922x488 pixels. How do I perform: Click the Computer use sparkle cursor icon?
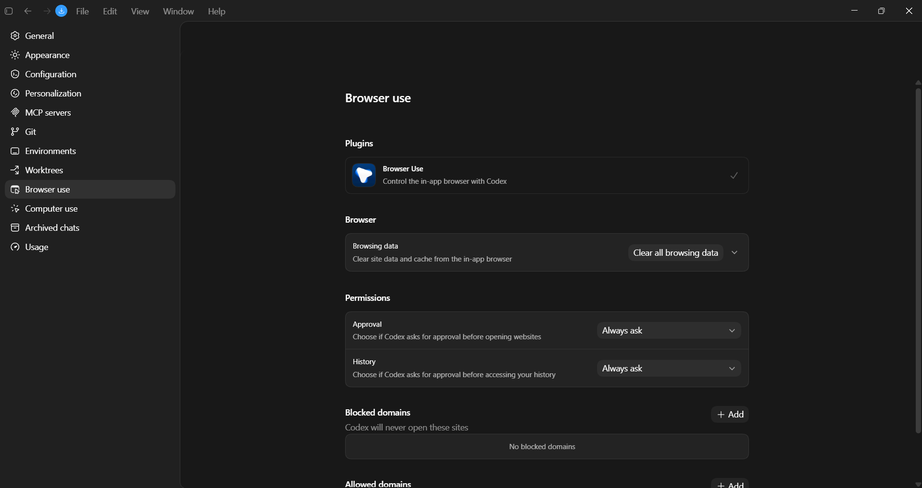point(15,209)
